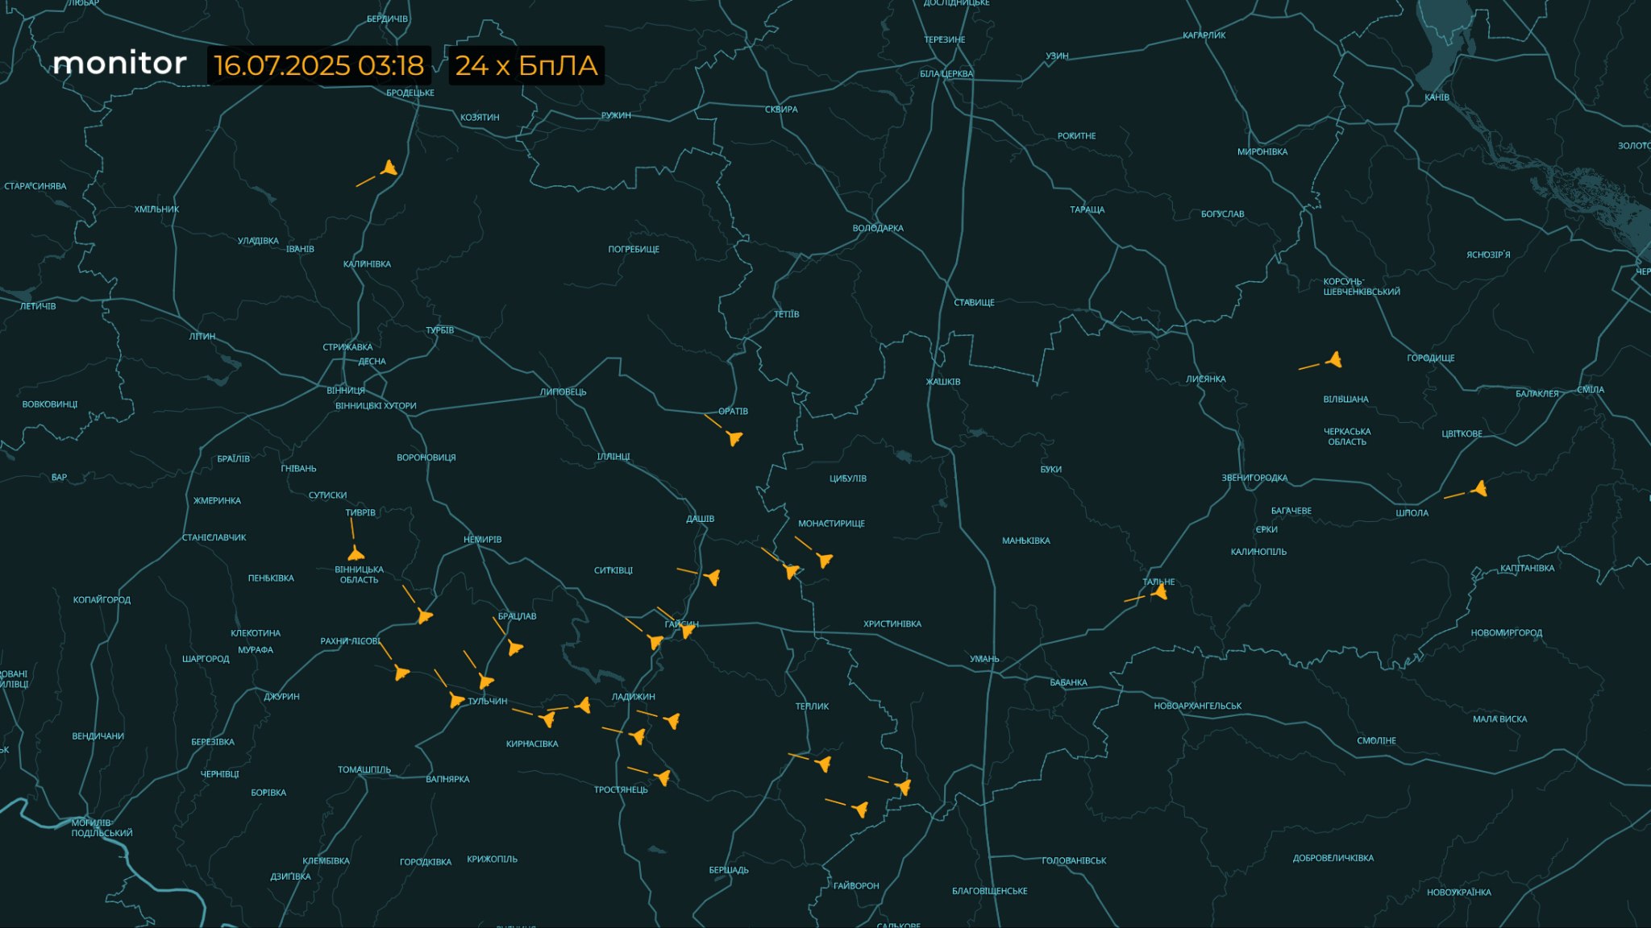Select the drone marker at Гайсин
The width and height of the screenshot is (1651, 928).
tap(688, 630)
